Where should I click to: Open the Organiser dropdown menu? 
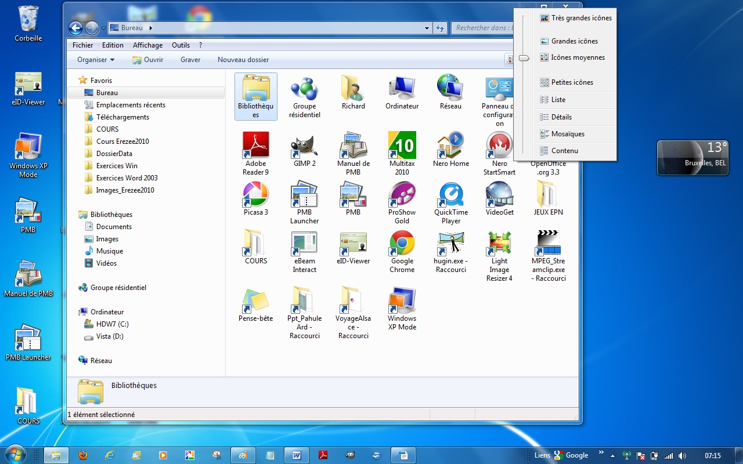(96, 60)
